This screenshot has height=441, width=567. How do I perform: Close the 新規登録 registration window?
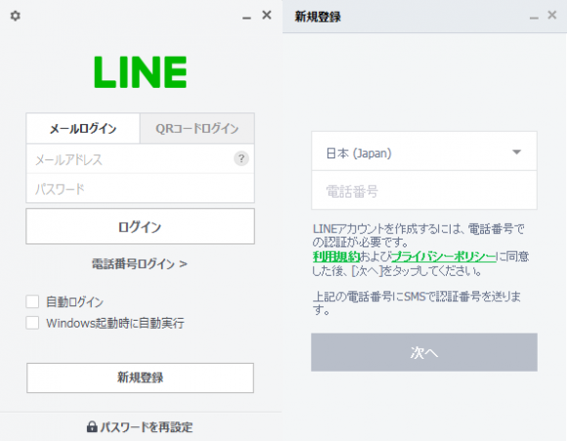(551, 16)
